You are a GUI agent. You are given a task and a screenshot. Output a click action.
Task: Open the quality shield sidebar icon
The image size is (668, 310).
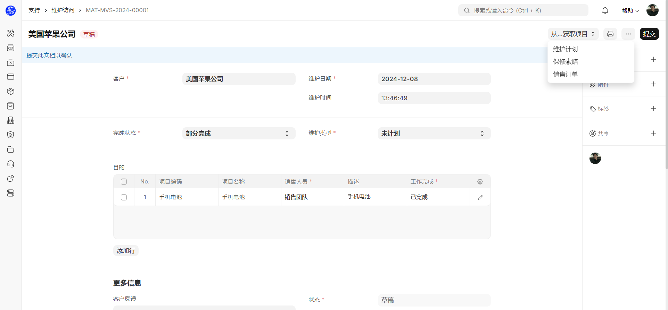click(11, 135)
